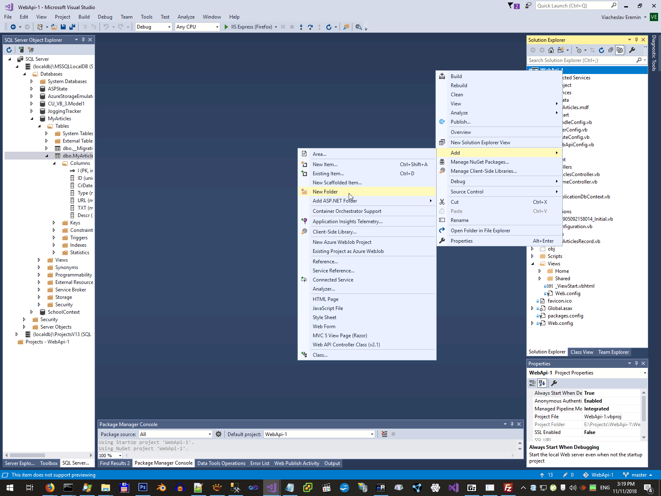The height and width of the screenshot is (496, 661).
Task: Click the Navigate Backward toolbar icon
Action: coord(13,27)
